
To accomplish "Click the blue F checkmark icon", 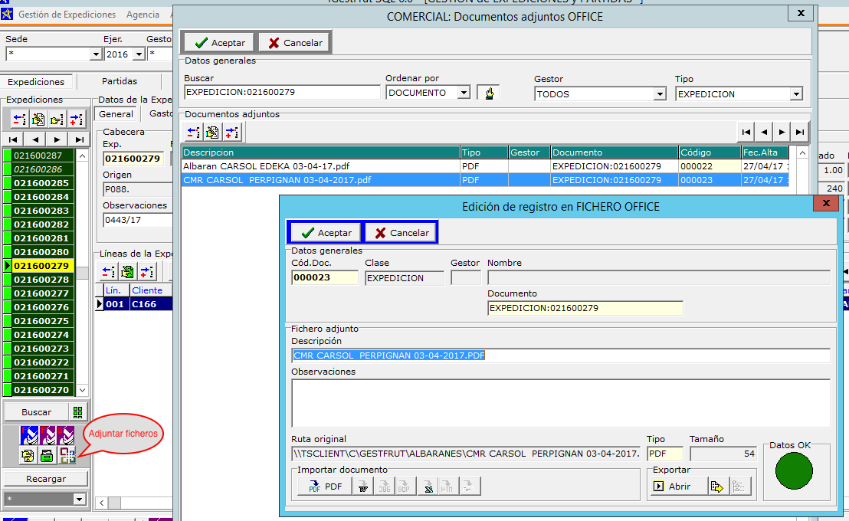I will coord(29,436).
